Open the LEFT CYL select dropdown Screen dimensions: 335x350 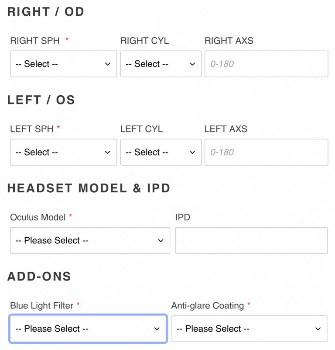[x=161, y=152]
